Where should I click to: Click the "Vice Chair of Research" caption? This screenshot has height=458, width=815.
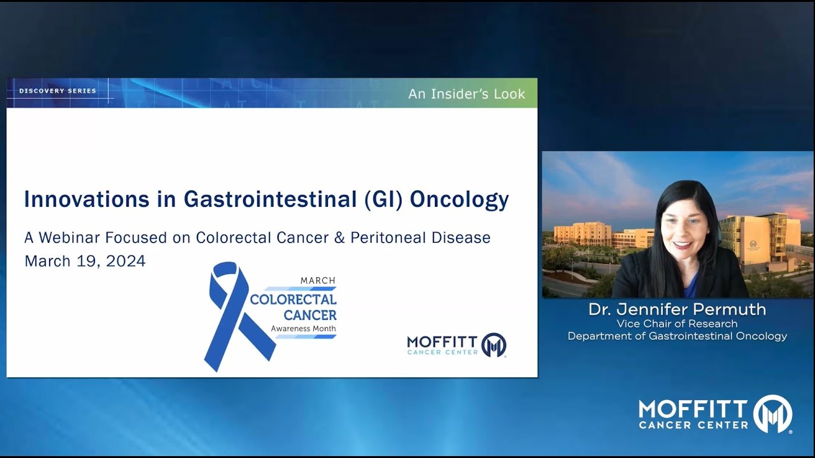tap(677, 324)
